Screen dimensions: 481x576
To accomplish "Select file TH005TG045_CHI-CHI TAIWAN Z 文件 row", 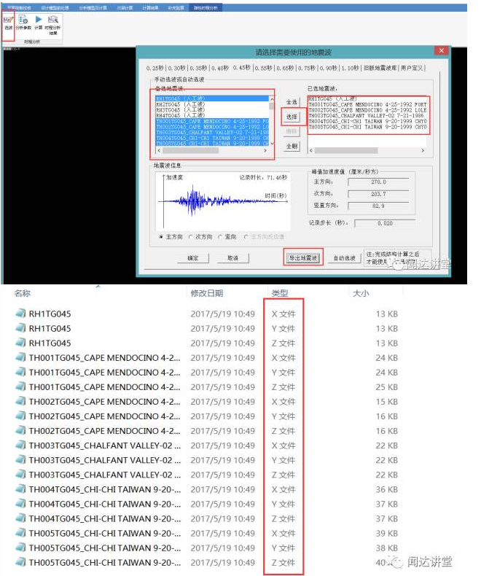I will 208,562.
